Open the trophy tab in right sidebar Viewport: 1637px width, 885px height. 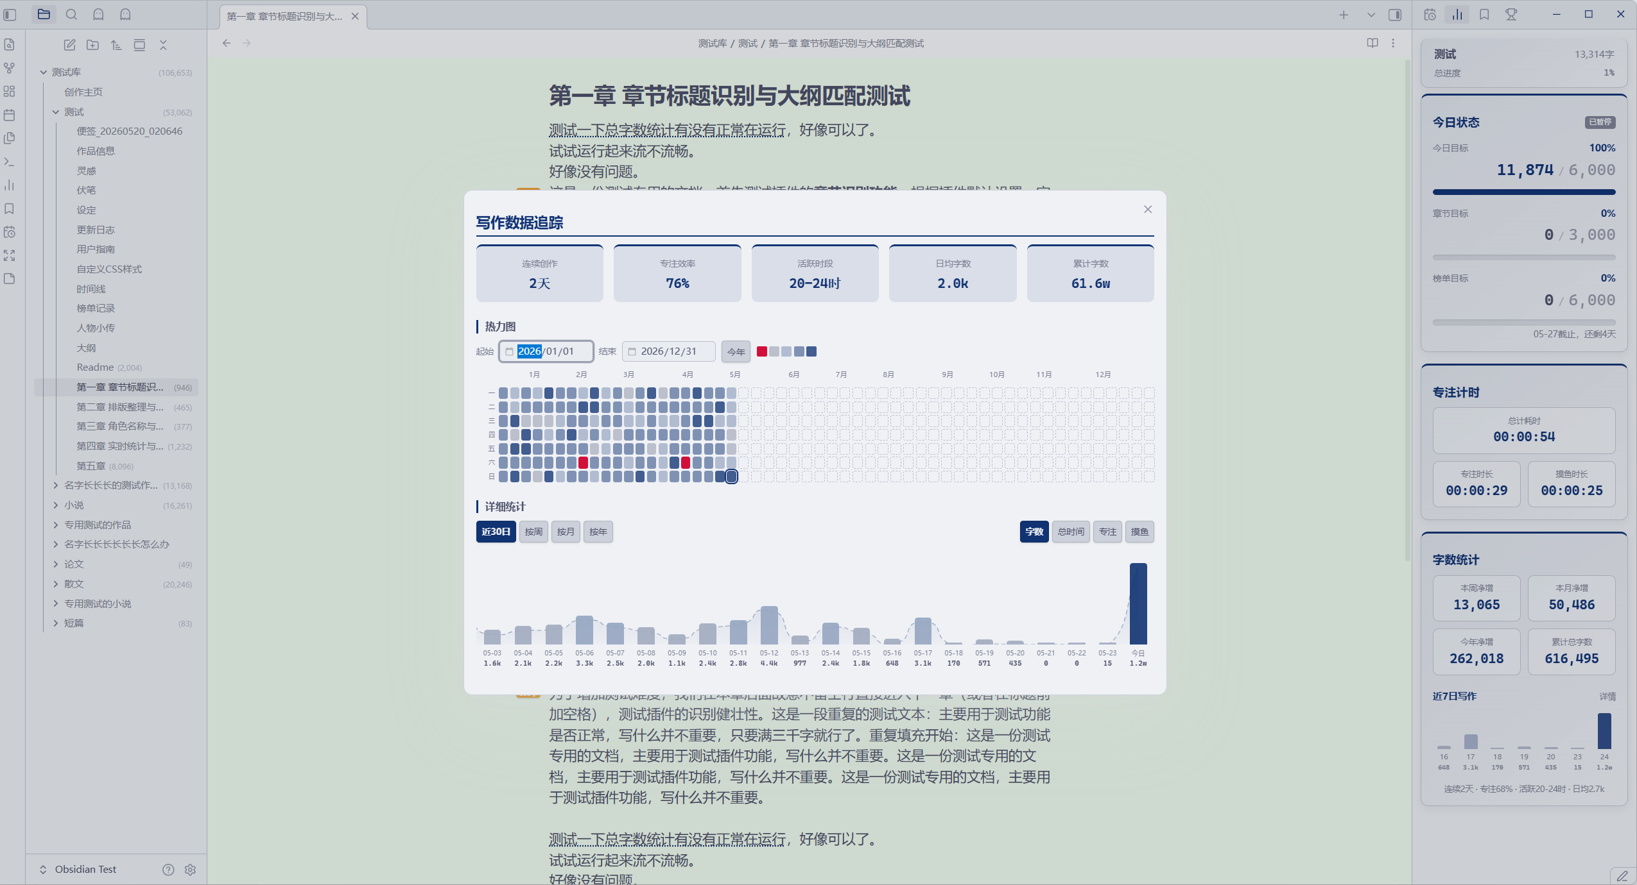1511,15
